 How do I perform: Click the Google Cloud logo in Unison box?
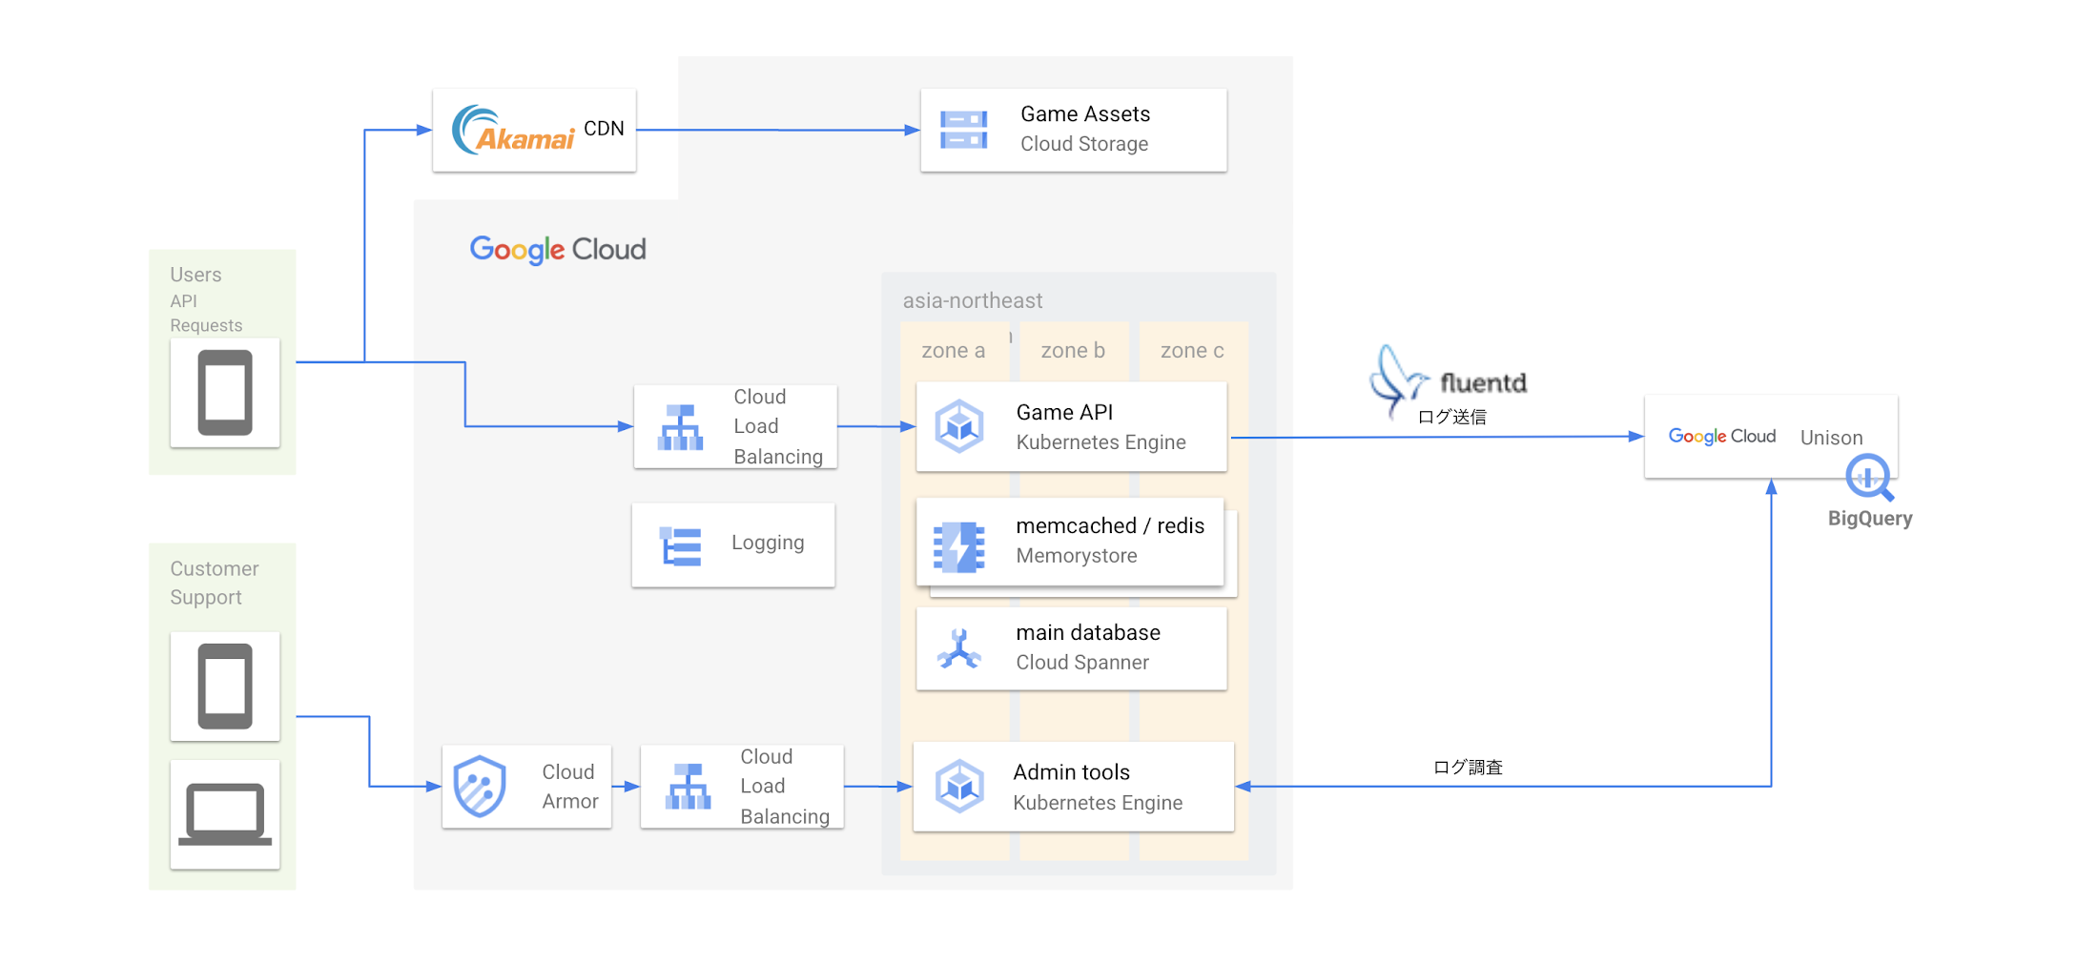(x=1722, y=437)
